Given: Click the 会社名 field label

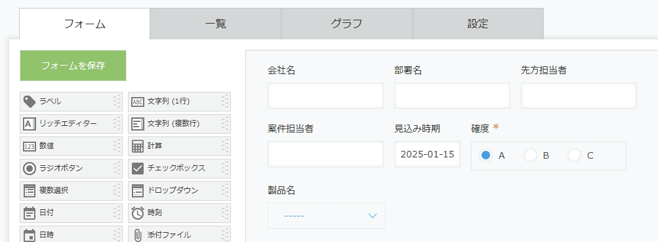Looking at the screenshot, I should point(281,70).
